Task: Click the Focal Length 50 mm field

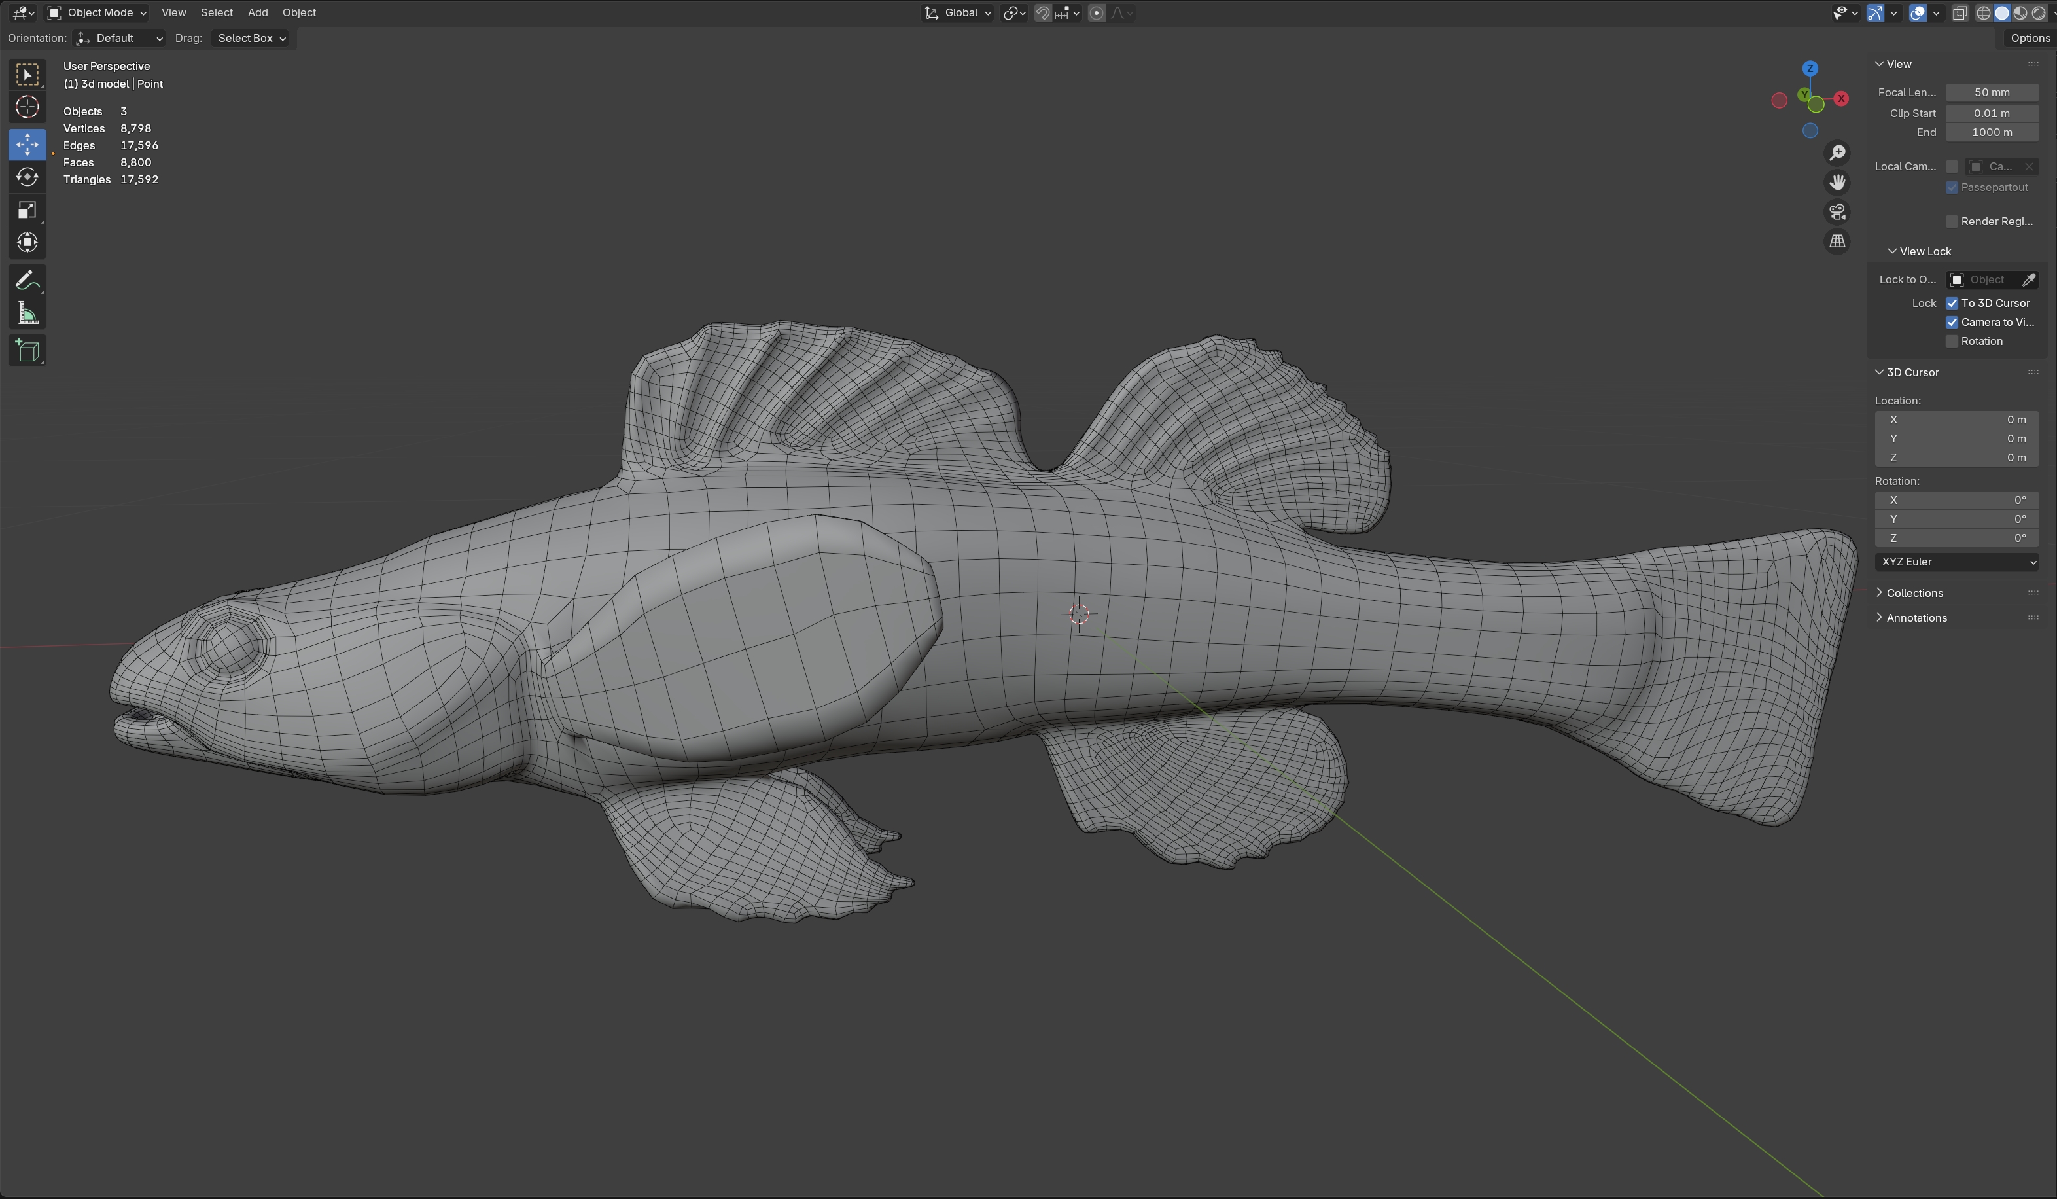Action: coord(1991,92)
